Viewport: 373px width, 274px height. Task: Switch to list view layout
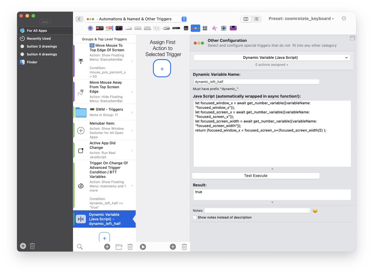256,19
